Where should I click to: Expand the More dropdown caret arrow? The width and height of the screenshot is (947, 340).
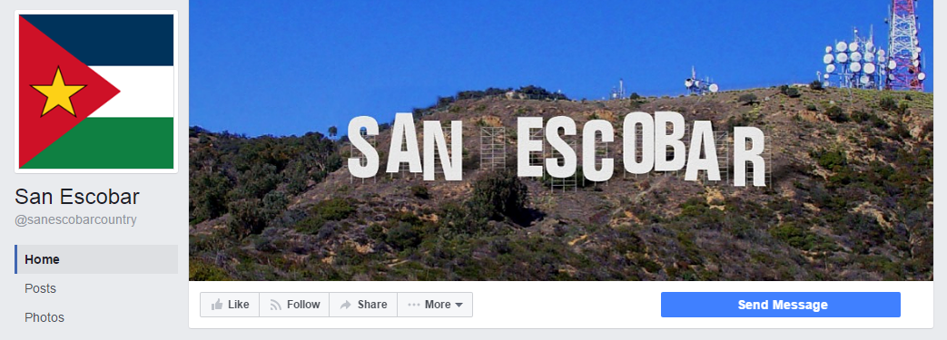pos(459,306)
